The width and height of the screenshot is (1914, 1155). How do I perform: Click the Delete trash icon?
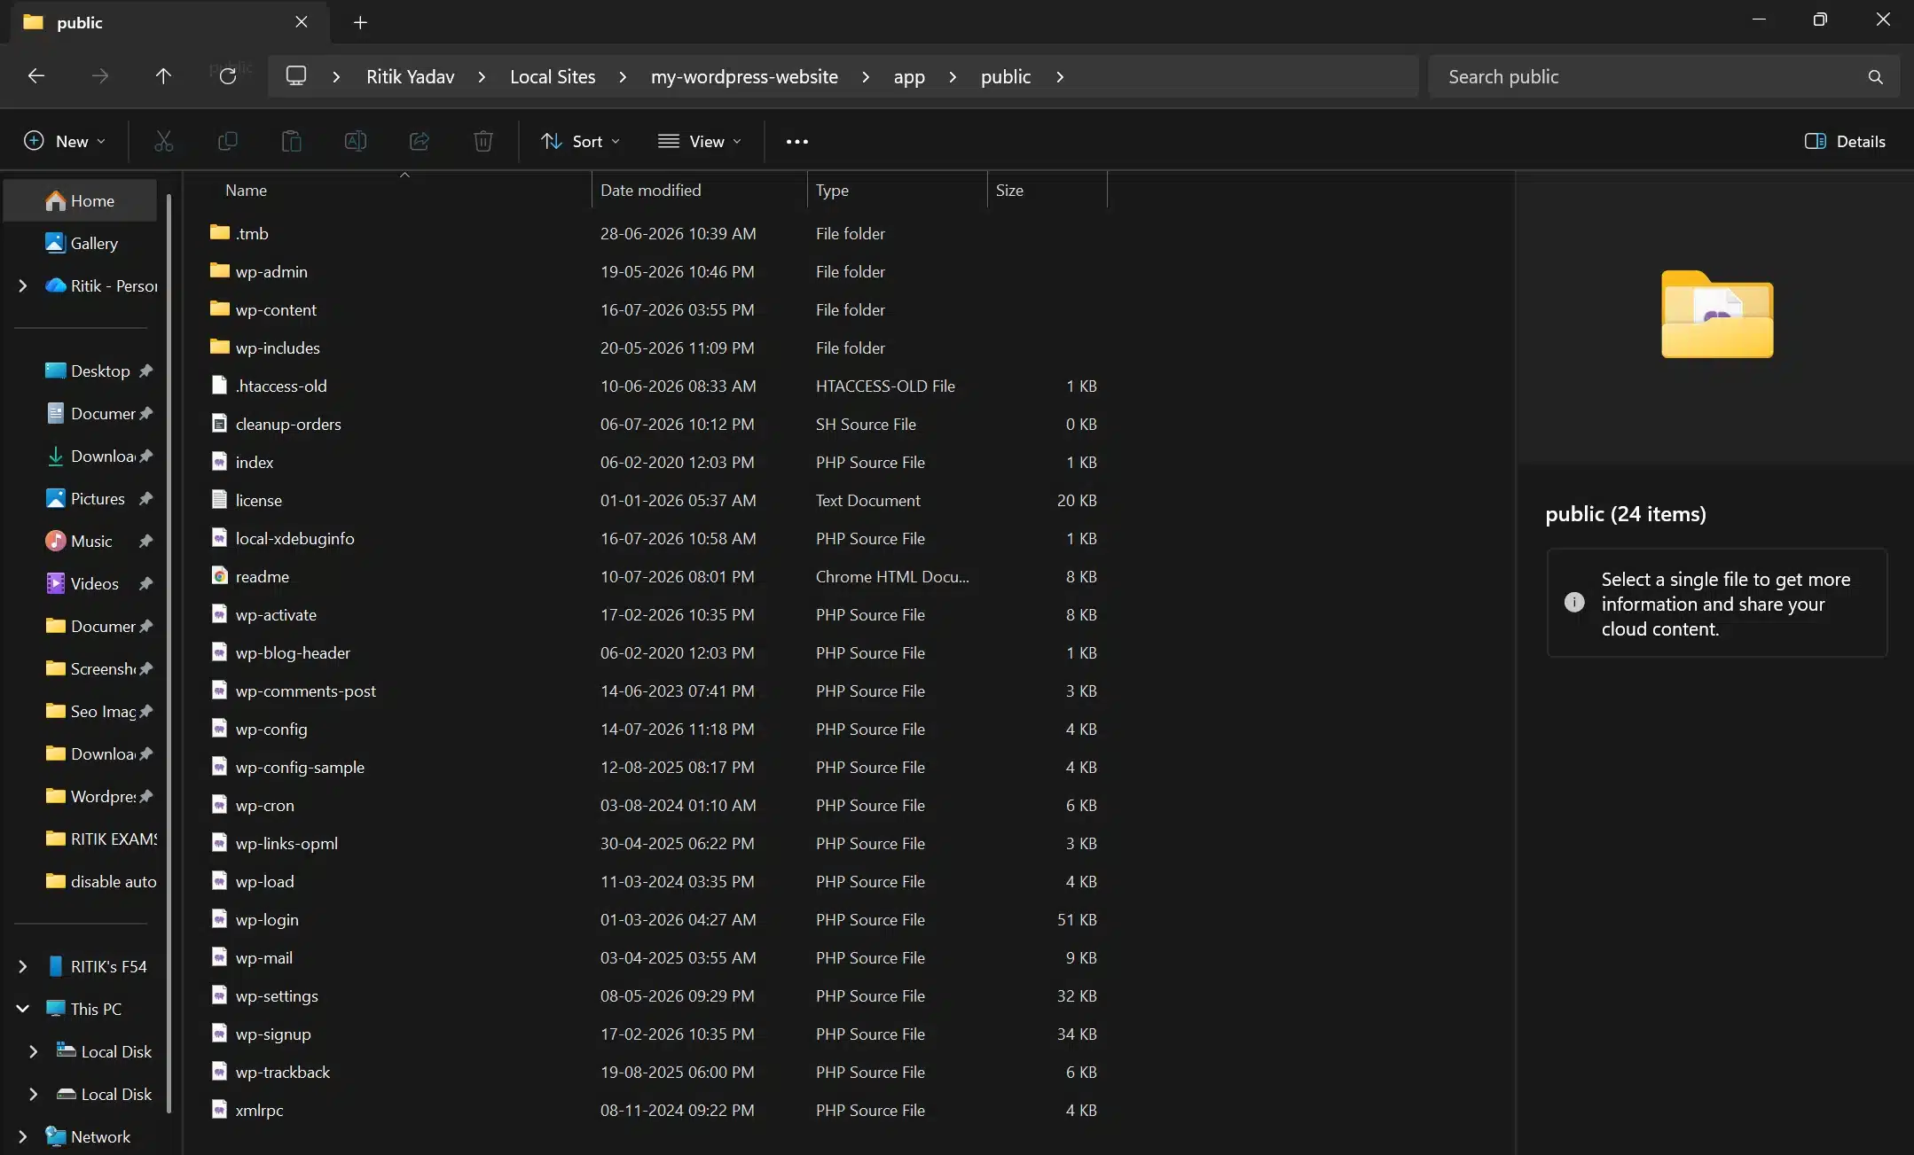[x=483, y=141]
